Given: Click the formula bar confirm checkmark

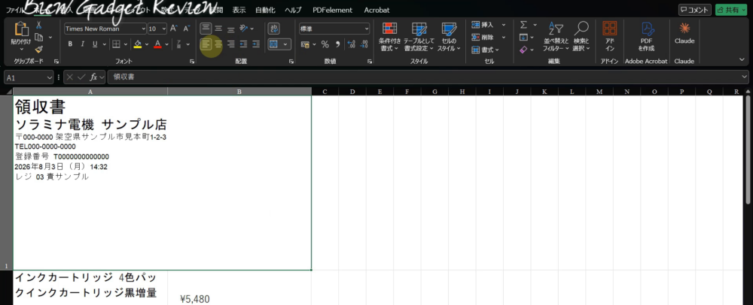Looking at the screenshot, I should pos(81,77).
